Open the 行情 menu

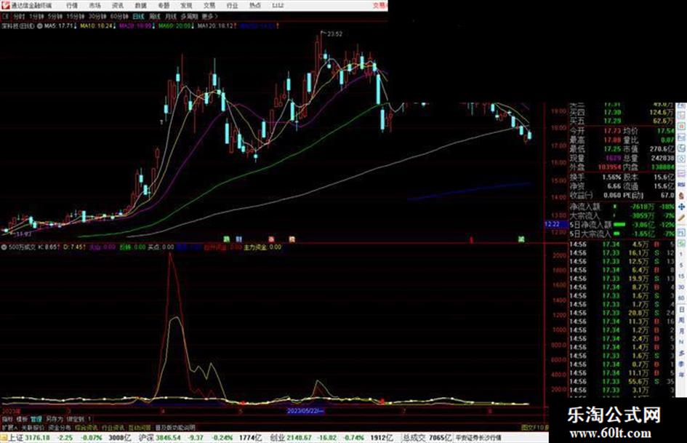pos(72,5)
